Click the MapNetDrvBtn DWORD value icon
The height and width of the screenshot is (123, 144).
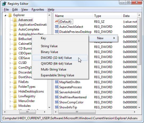[x=57, y=82]
